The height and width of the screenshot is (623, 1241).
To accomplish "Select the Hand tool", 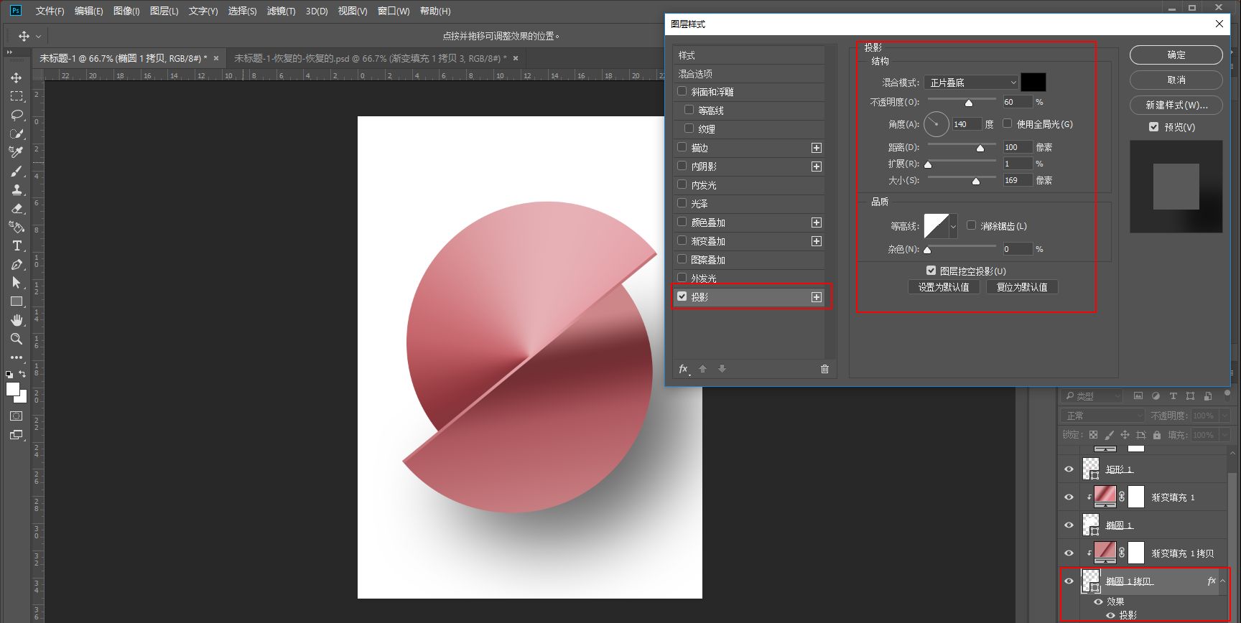I will [x=17, y=320].
